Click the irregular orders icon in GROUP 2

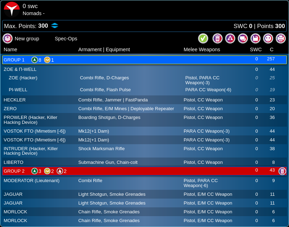[47, 171]
